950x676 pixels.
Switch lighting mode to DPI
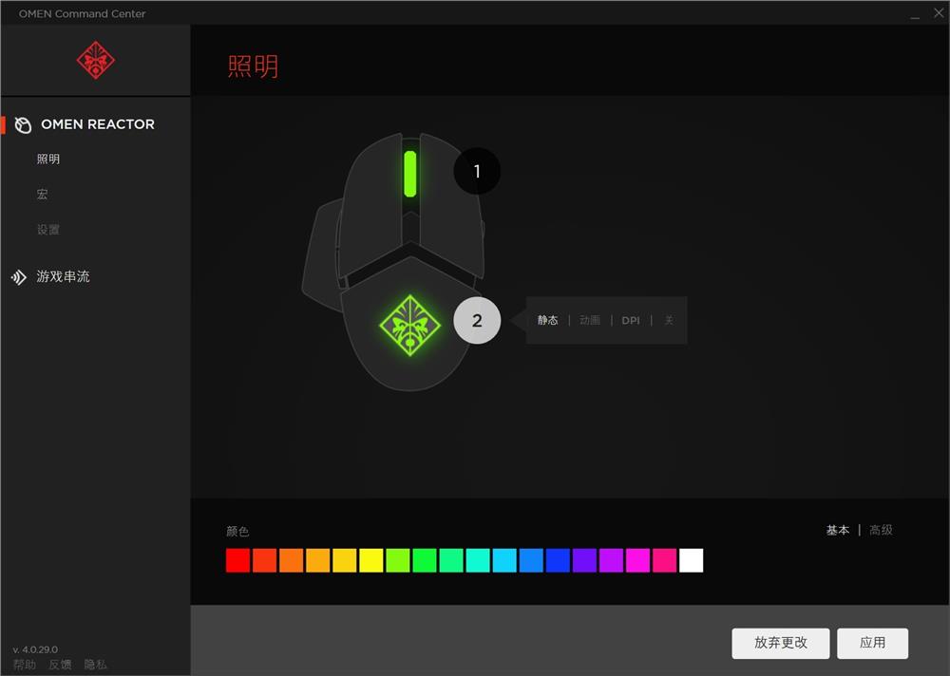(x=631, y=320)
